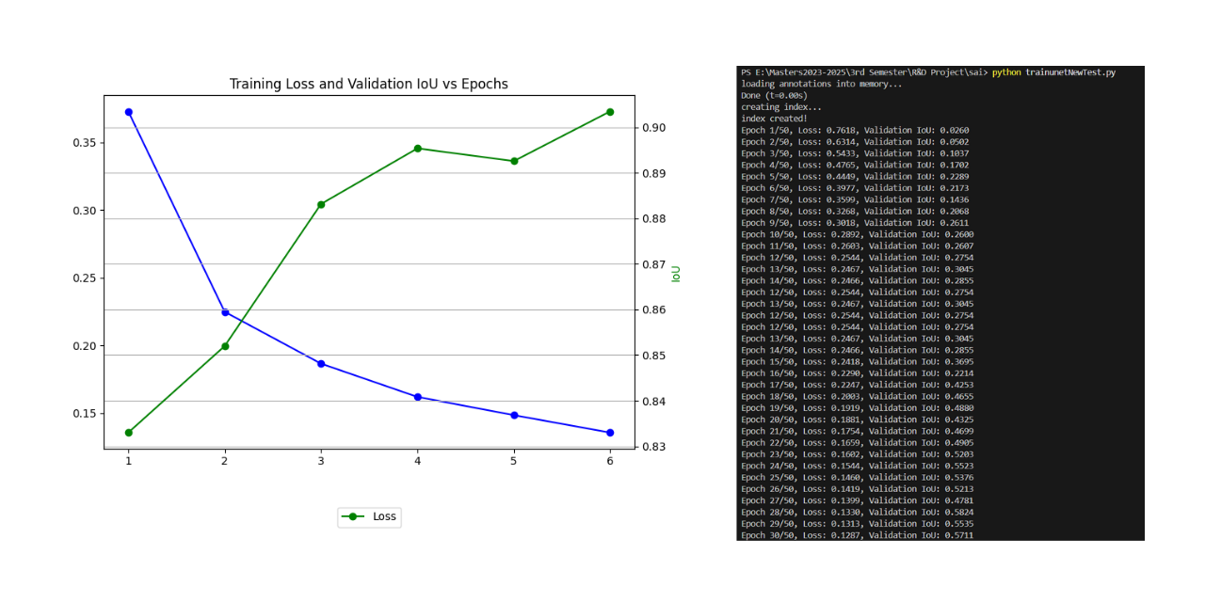The image size is (1205, 602).
Task: Select the blue marker at epoch 6
Action: (x=609, y=432)
